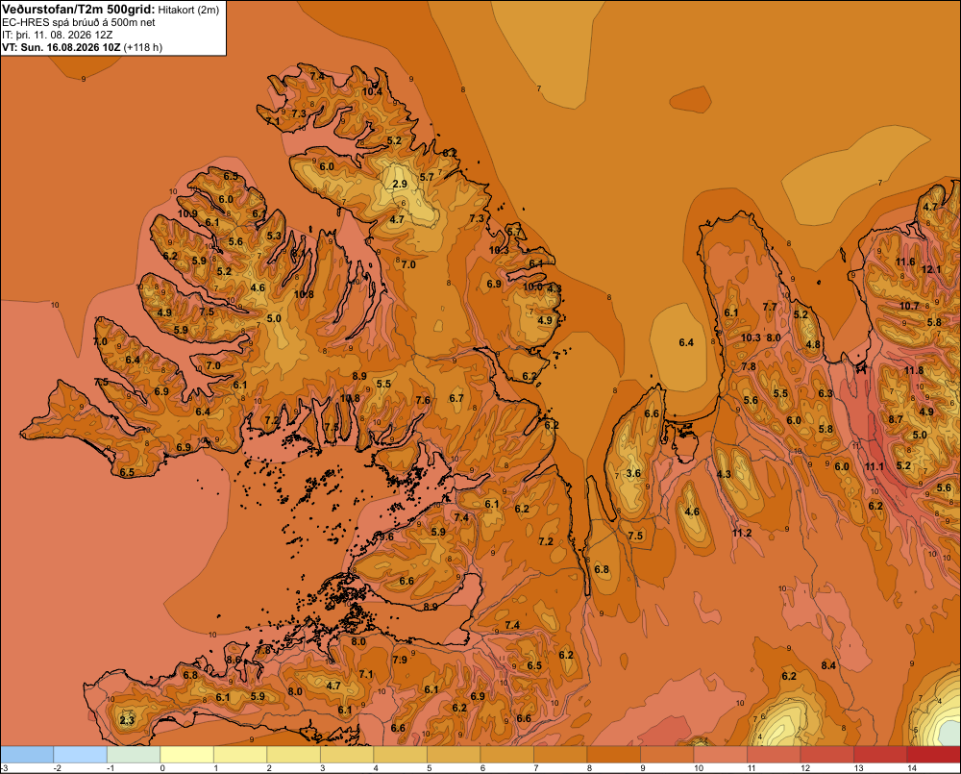Select the pale yellow 0 to 1 legend swatch

point(187,755)
